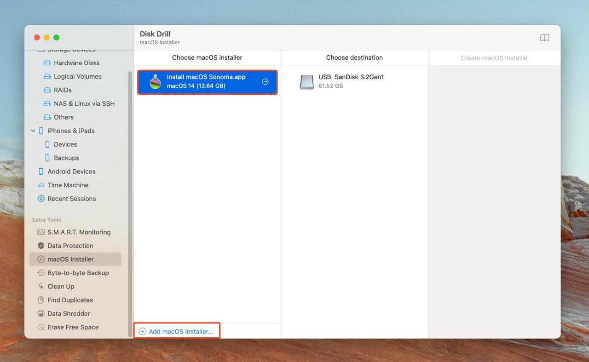Click the Extra Tools section label
Image resolution: width=589 pixels, height=362 pixels.
coord(46,220)
